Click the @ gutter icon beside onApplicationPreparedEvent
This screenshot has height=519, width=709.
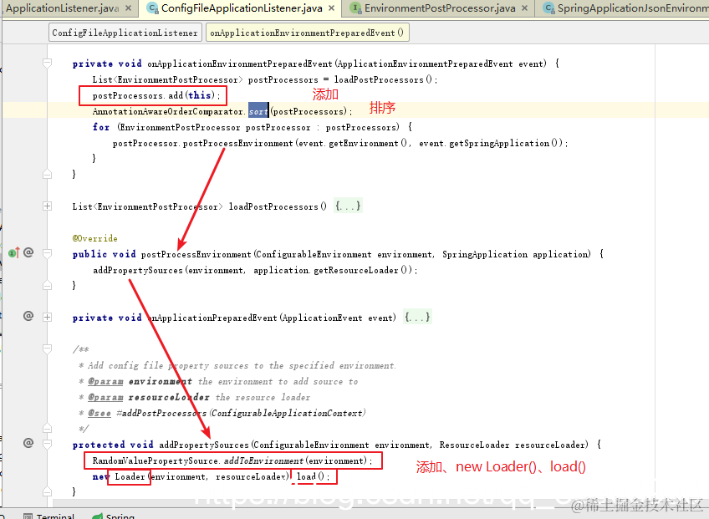pyautogui.click(x=28, y=316)
